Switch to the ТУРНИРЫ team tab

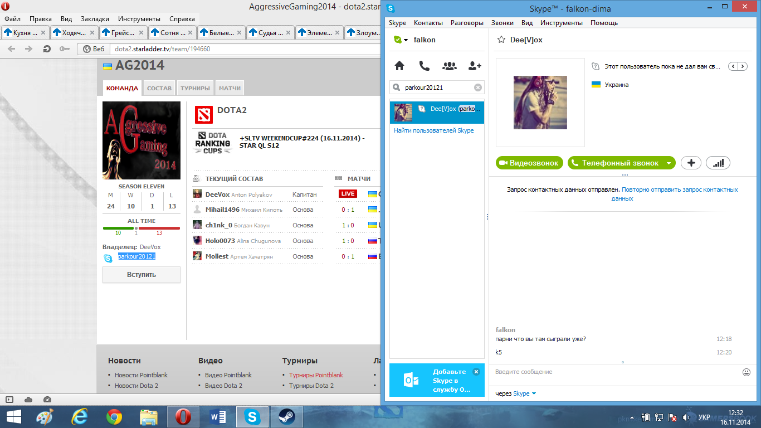pyautogui.click(x=195, y=88)
